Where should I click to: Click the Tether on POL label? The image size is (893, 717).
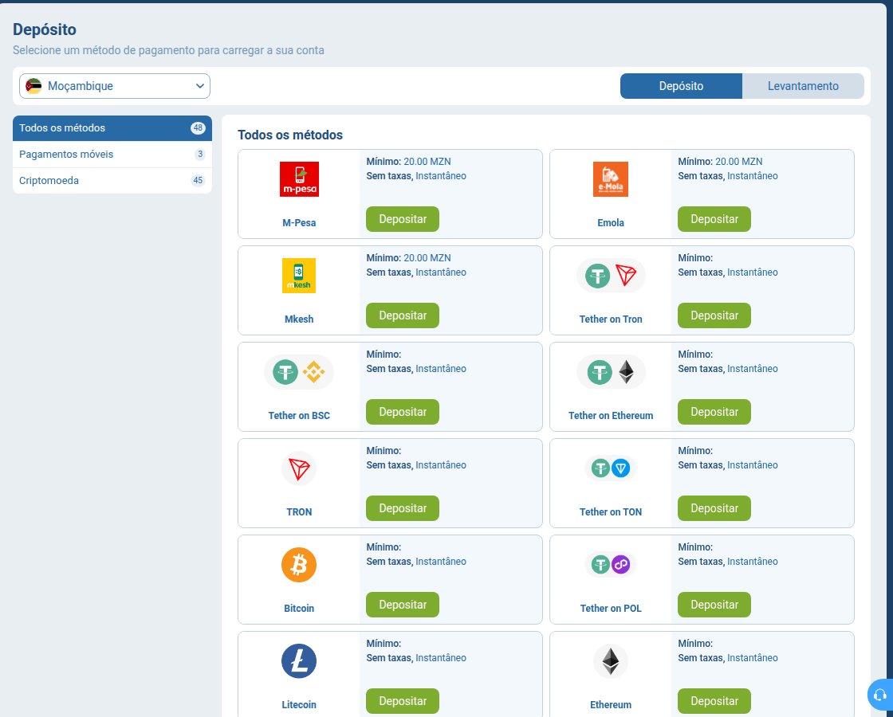(611, 609)
